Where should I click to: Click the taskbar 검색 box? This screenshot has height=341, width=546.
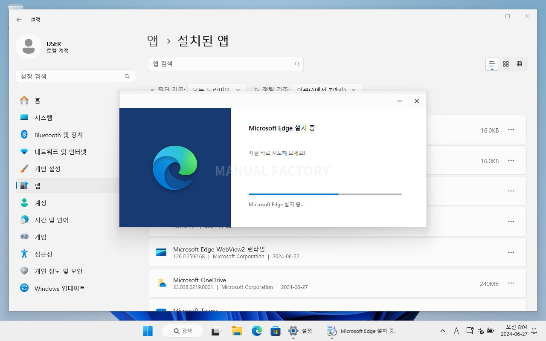point(183,331)
